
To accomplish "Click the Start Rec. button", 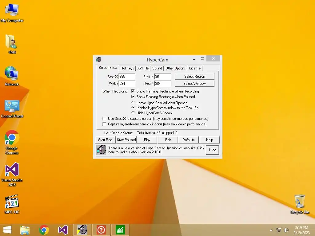I will 106,140.
